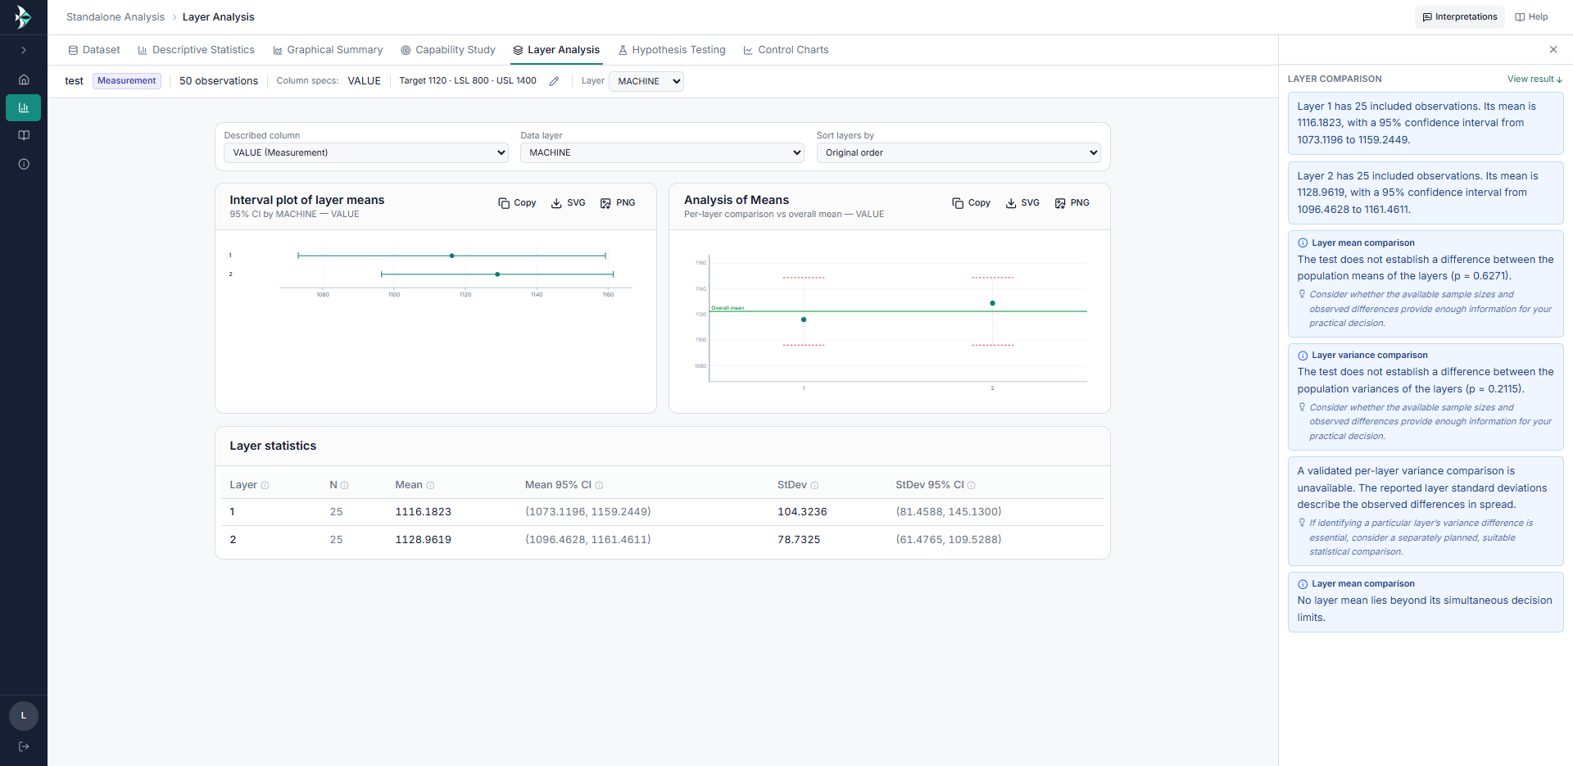Viewport: 1573px width, 766px height.
Task: Open the book sidebar icon
Action: click(24, 135)
